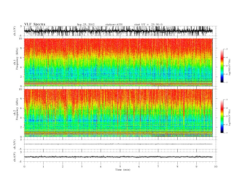Viewport: 243px width, 187px height.
Task: Click the ch.2 spectrogram color bar
Action: coord(222,116)
